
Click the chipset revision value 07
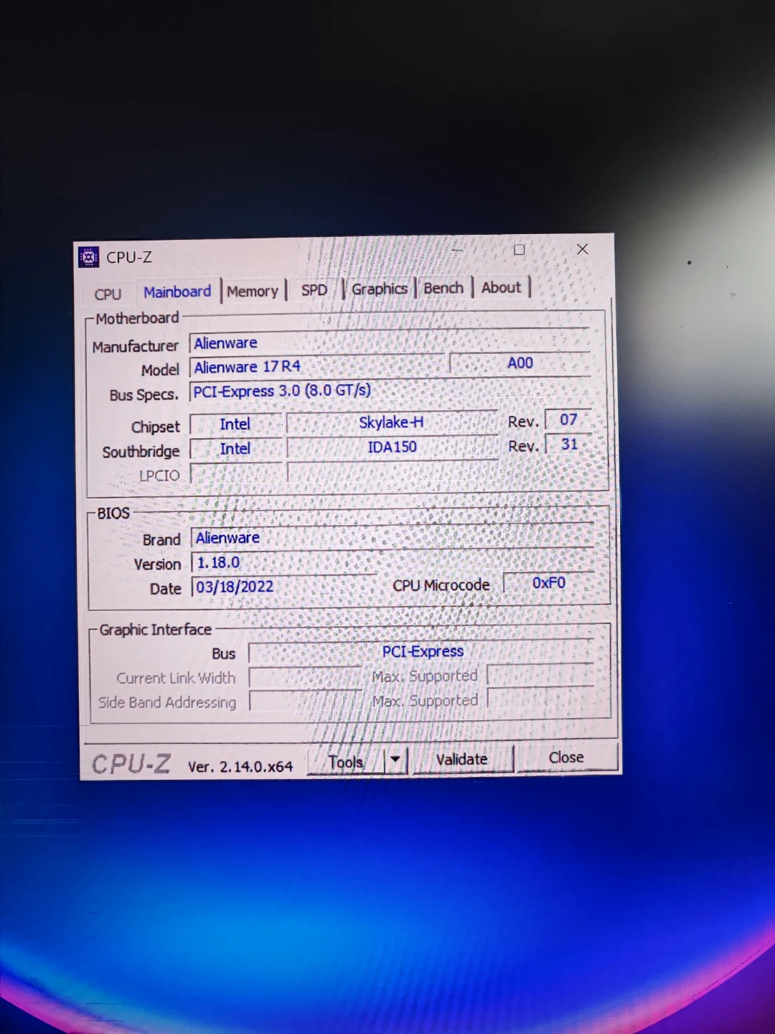point(568,419)
